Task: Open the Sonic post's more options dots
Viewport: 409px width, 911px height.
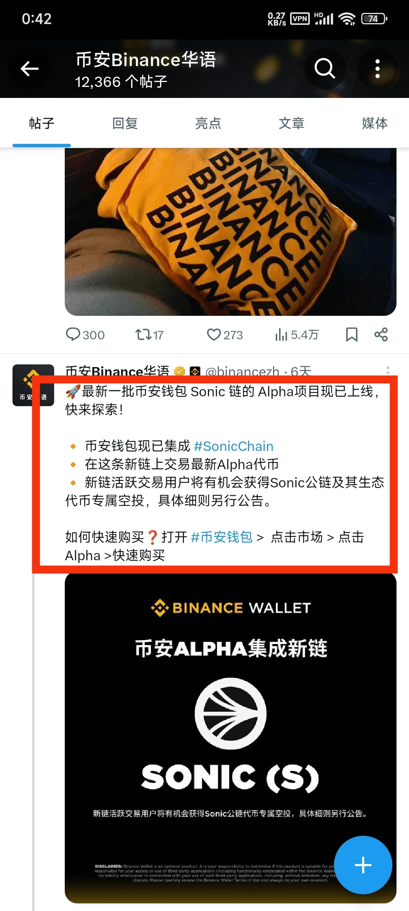Action: (388, 370)
